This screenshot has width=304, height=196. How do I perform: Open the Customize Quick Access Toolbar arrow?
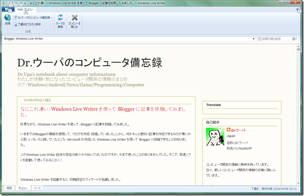point(25,3)
